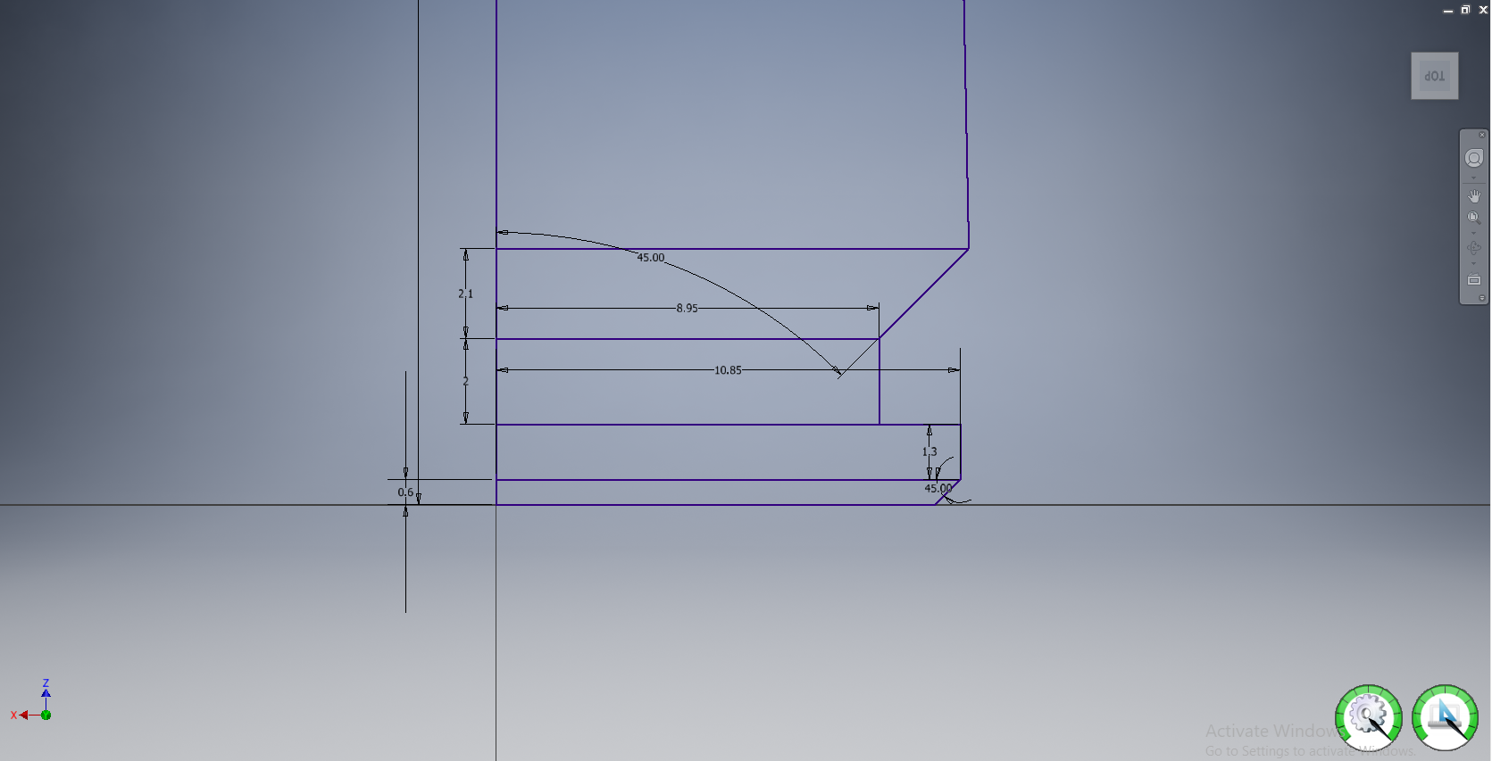Select the Zoom All tool
1492x761 pixels.
(x=1473, y=218)
